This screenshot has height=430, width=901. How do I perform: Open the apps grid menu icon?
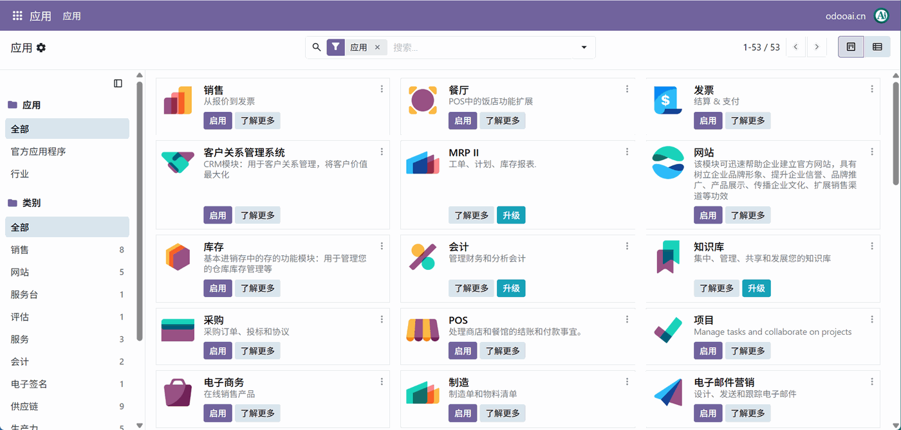17,16
